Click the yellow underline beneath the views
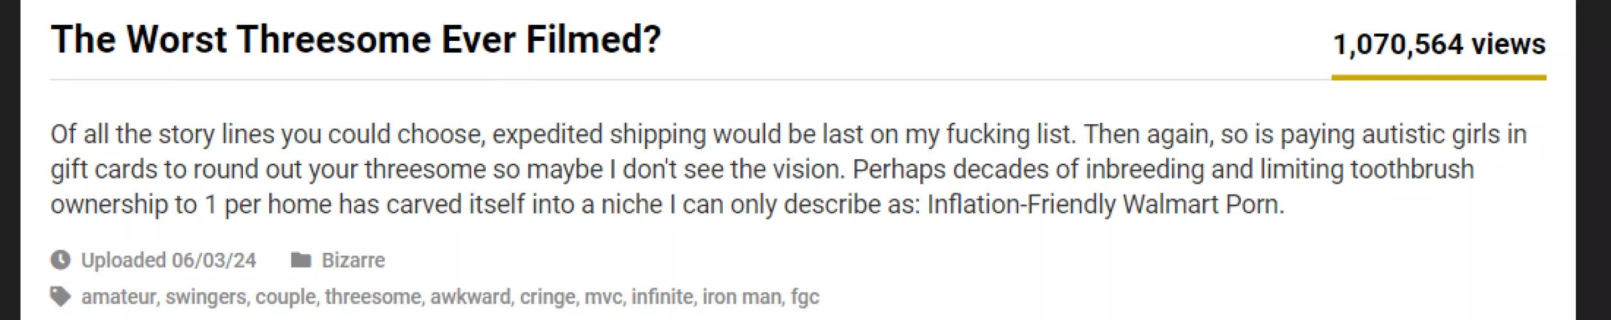This screenshot has width=1611, height=320. click(1439, 77)
